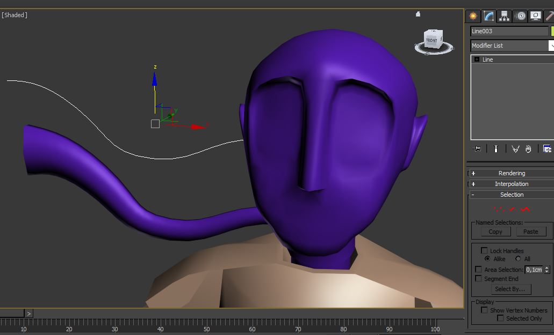The image size is (554, 335).
Task: Check the Area Selection checkbox
Action: [x=479, y=270]
